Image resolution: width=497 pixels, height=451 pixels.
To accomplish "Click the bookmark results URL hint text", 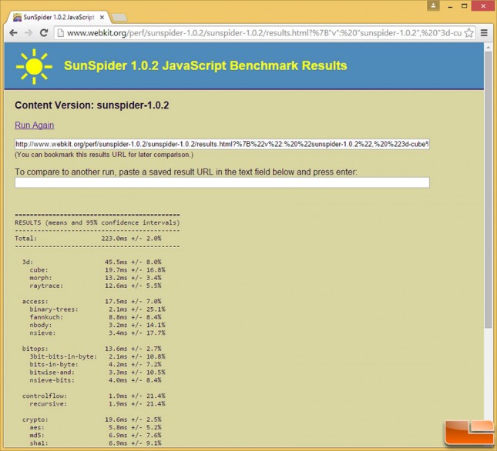I will [104, 155].
